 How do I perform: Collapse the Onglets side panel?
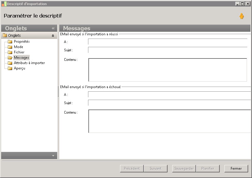[x=53, y=28]
